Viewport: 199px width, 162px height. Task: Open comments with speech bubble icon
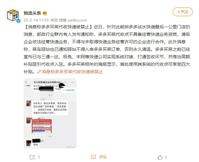click(x=94, y=157)
